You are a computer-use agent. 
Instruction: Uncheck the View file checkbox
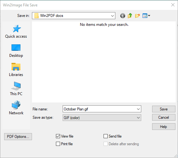point(58,136)
